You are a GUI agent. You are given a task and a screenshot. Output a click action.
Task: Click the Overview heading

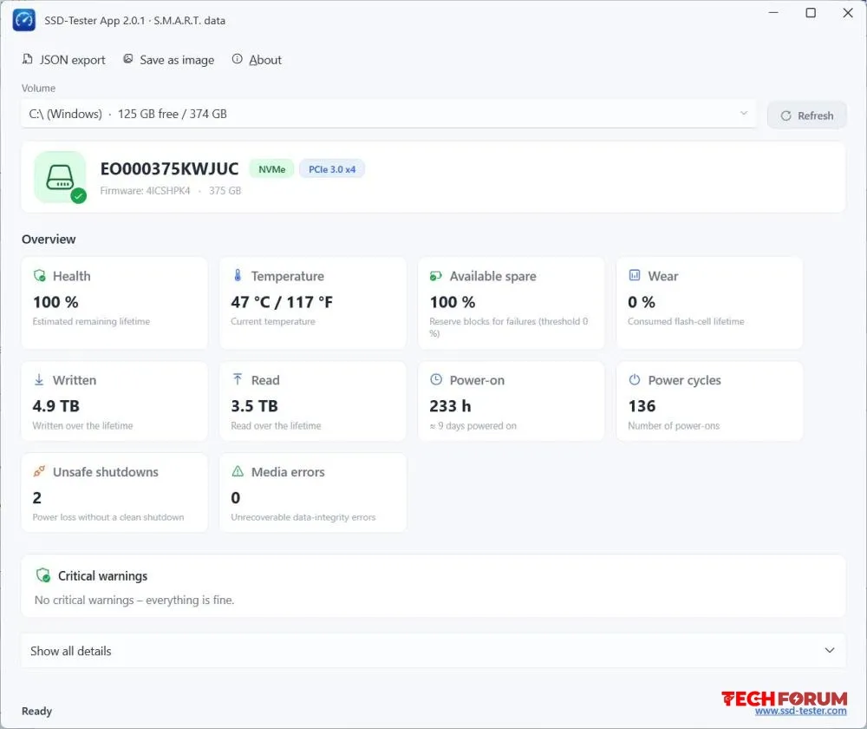[x=49, y=240]
